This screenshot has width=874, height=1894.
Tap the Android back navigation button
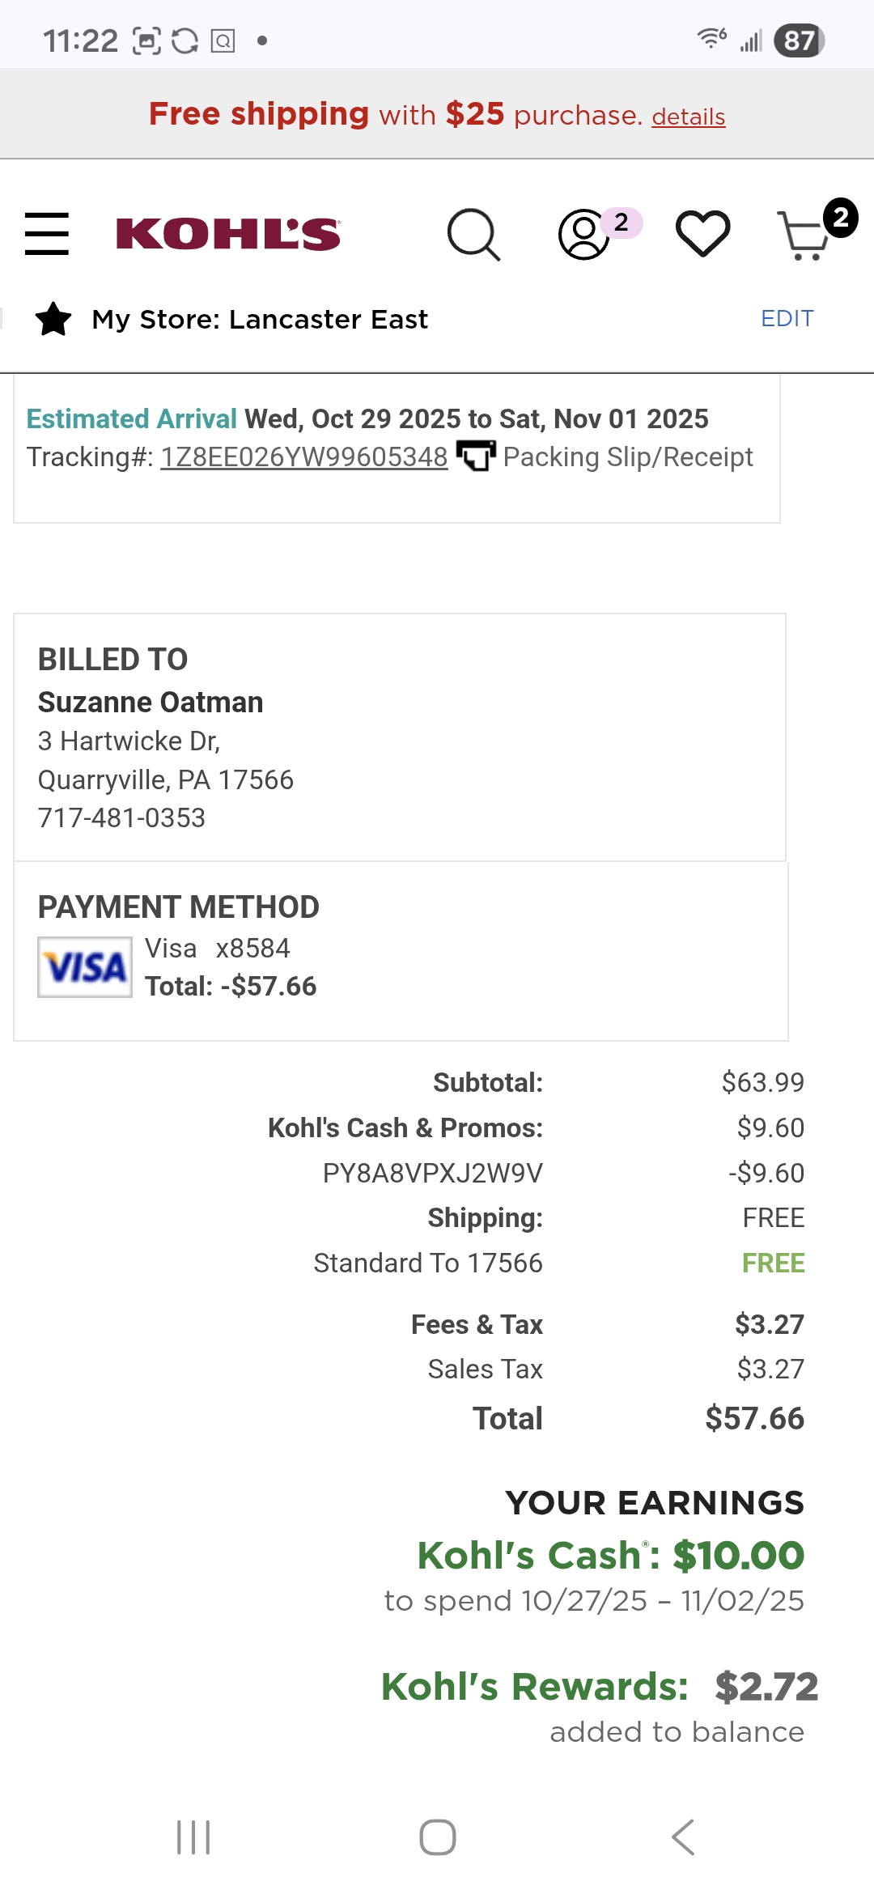point(683,1837)
